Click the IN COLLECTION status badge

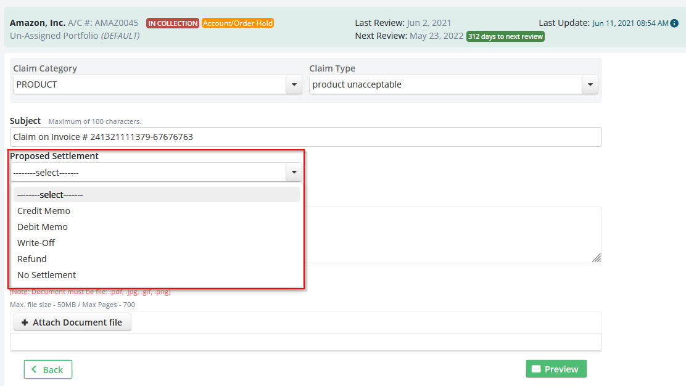173,23
